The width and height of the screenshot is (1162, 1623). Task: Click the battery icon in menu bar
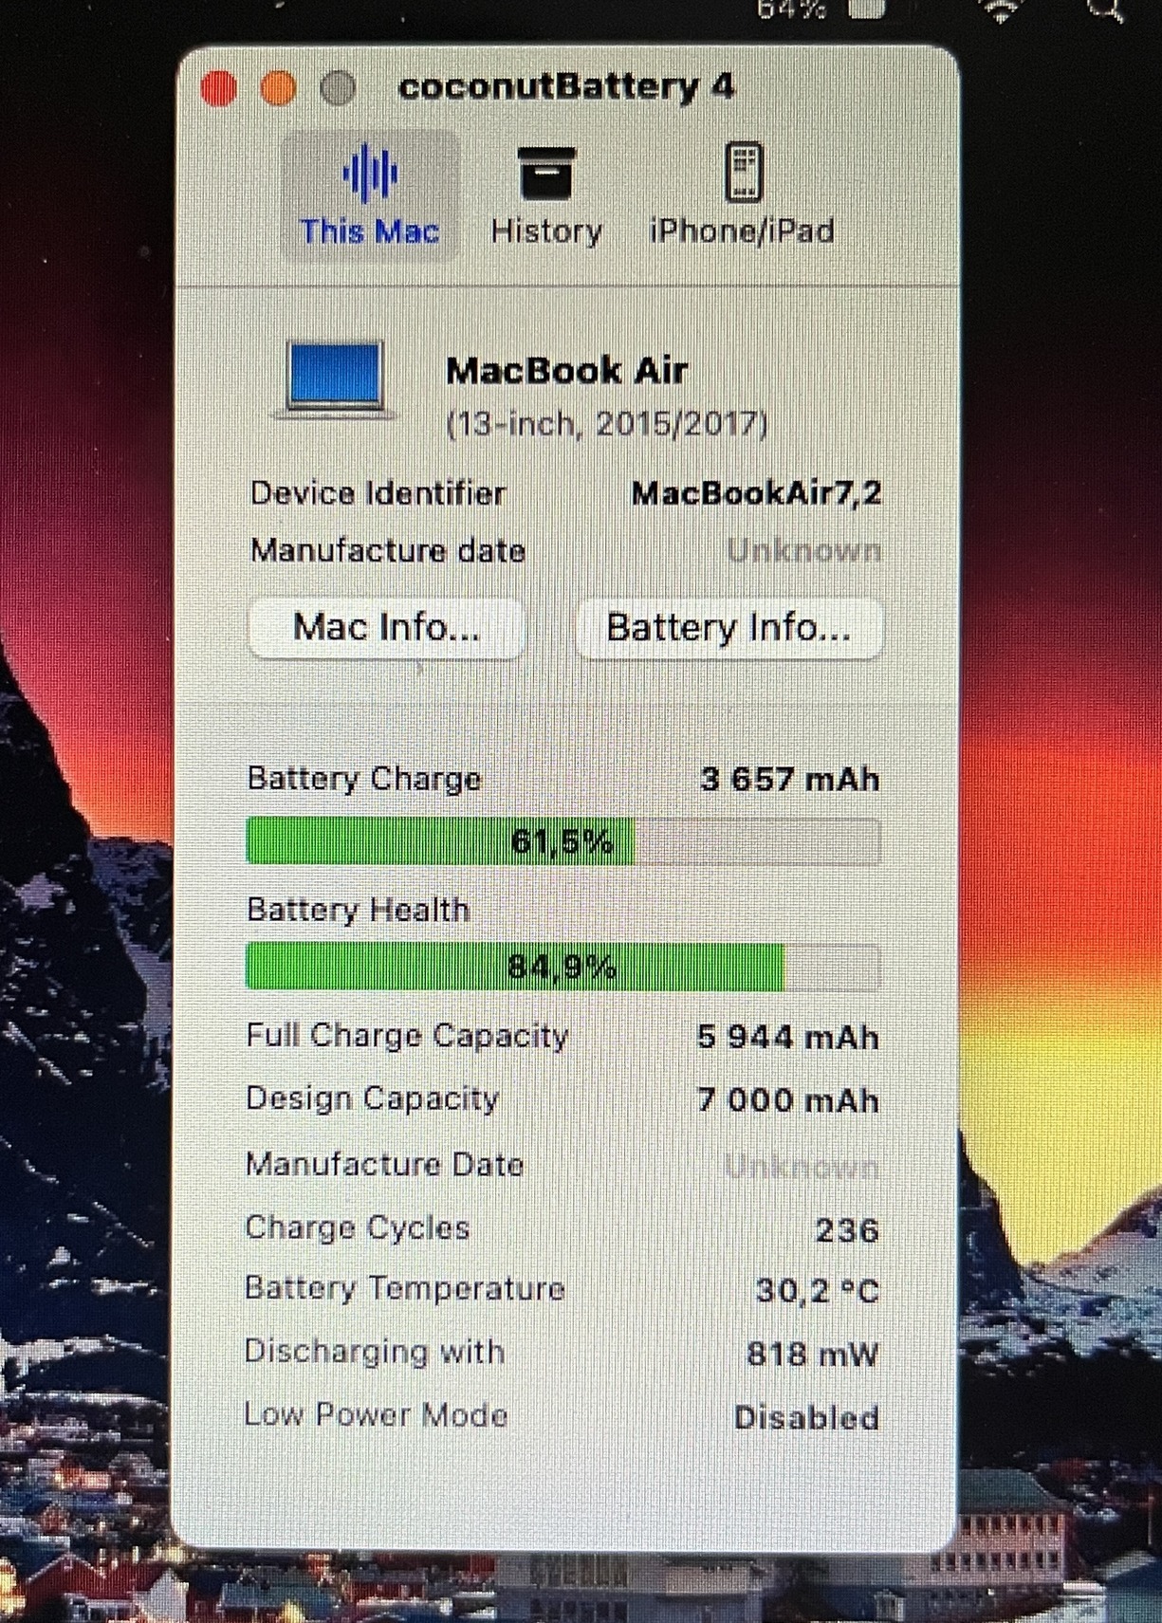coord(865,9)
